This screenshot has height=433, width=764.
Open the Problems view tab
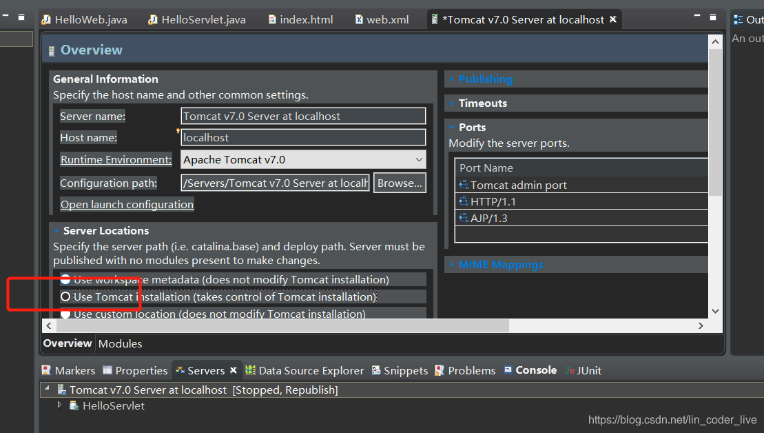tap(465, 370)
